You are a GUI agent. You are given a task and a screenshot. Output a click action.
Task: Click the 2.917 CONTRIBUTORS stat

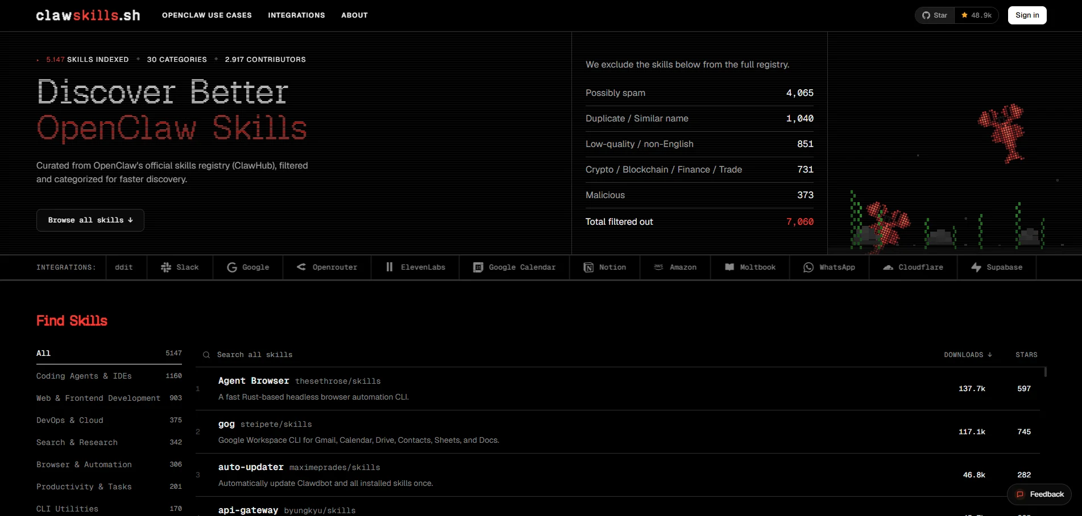click(266, 60)
